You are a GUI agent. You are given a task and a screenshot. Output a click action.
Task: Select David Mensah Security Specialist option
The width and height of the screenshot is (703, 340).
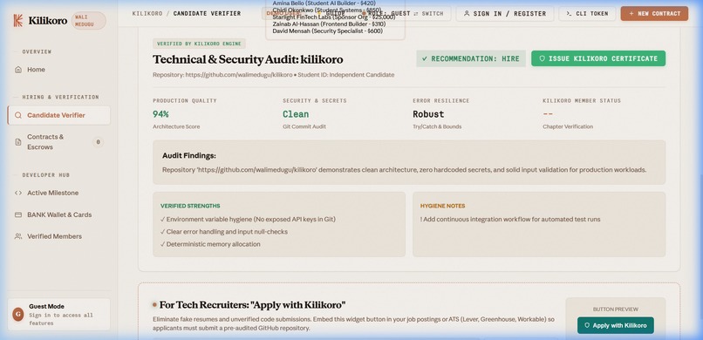328,31
